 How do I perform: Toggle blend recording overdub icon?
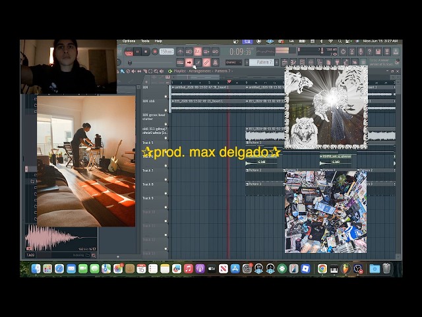[x=206, y=52]
